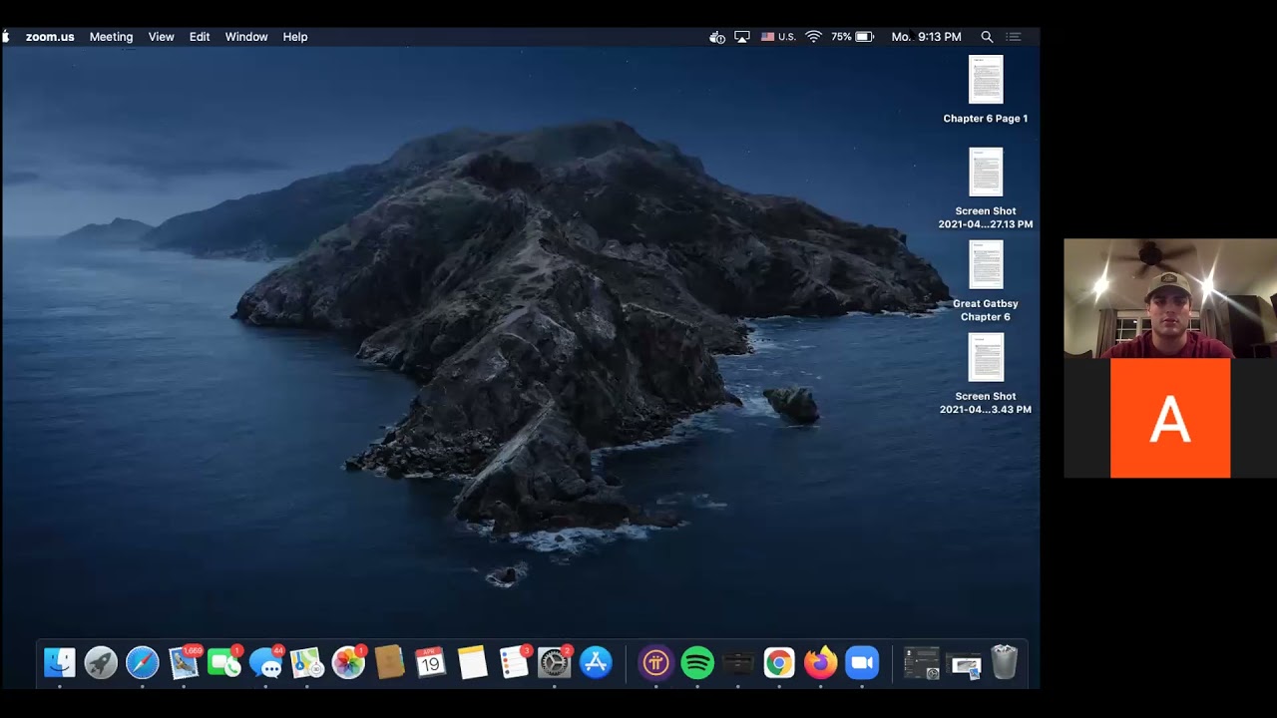Open the Calendar app in the dock

pyautogui.click(x=430, y=663)
